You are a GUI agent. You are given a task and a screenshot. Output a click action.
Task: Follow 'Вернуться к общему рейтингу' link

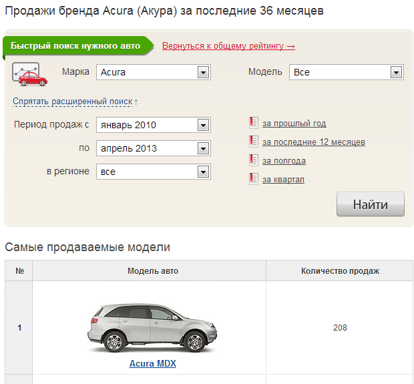tap(228, 46)
